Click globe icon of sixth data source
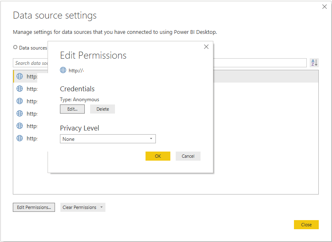 coord(19,138)
